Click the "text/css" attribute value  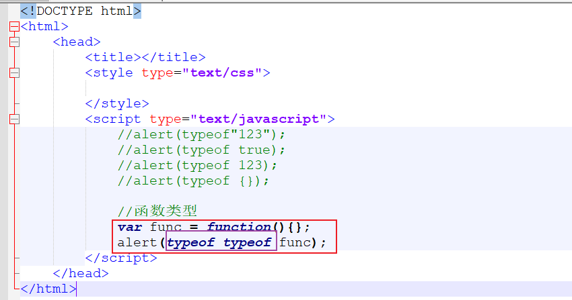pyautogui.click(x=222, y=72)
